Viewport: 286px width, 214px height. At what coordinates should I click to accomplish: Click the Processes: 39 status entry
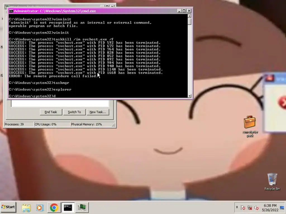click(19, 124)
